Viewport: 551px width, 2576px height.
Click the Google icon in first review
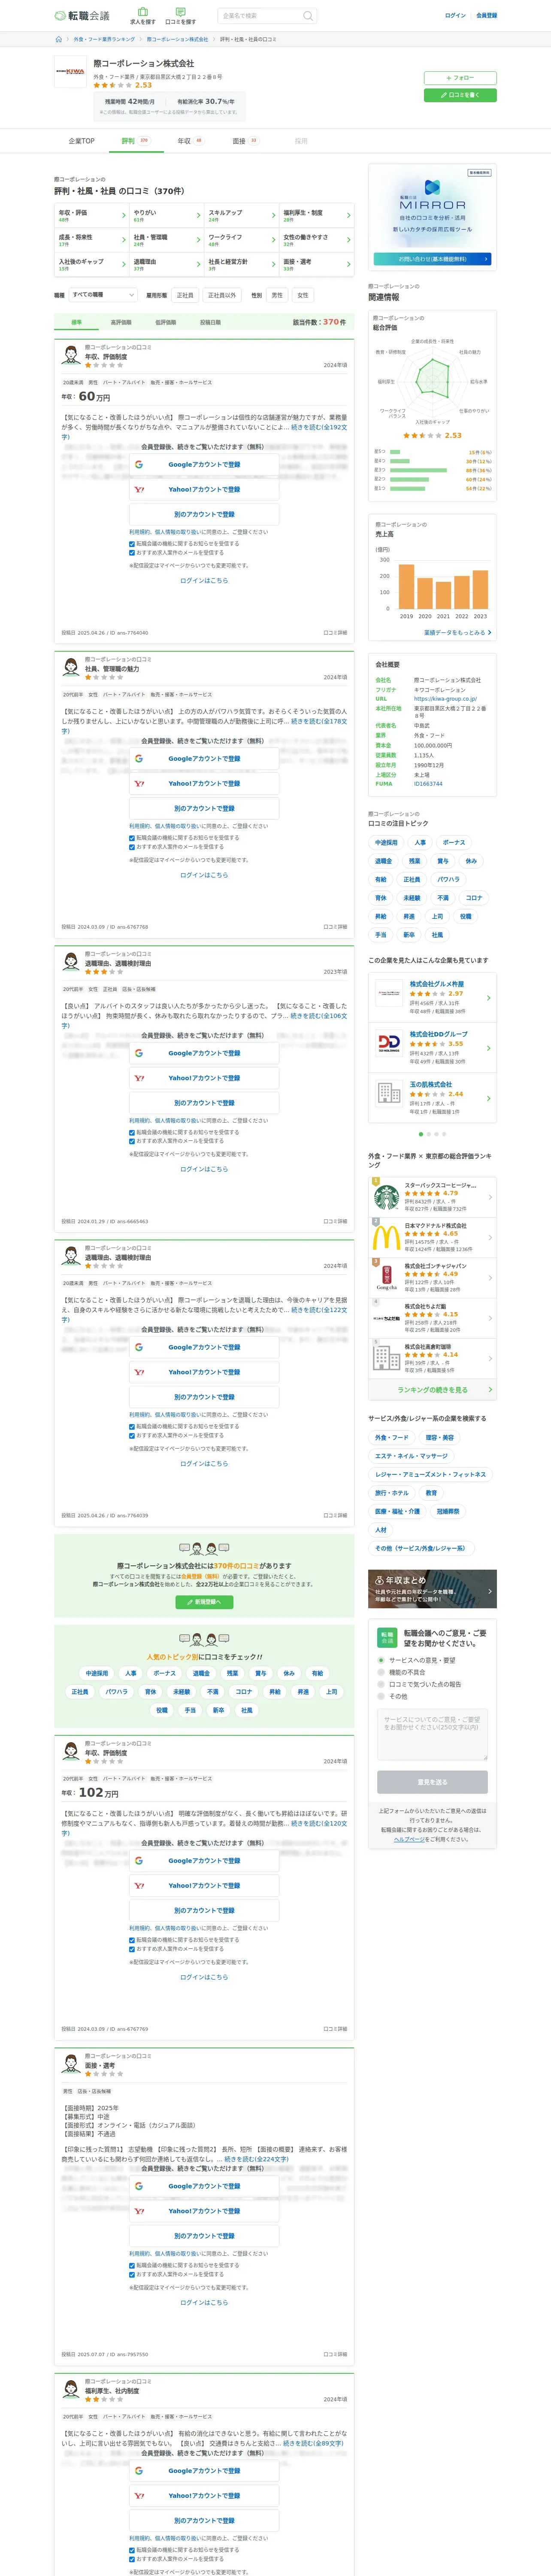tap(139, 464)
